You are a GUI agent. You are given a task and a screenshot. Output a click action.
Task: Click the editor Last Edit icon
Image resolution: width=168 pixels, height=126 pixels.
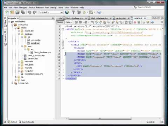(76, 22)
